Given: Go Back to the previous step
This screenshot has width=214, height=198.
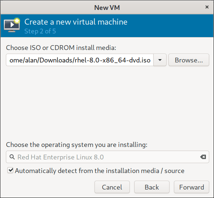Looking at the screenshot, I should [152, 187].
